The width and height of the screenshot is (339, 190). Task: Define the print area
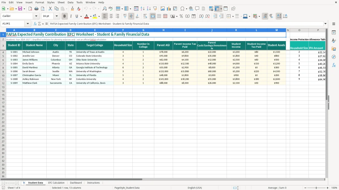pyautogui.click(x=211, y=9)
